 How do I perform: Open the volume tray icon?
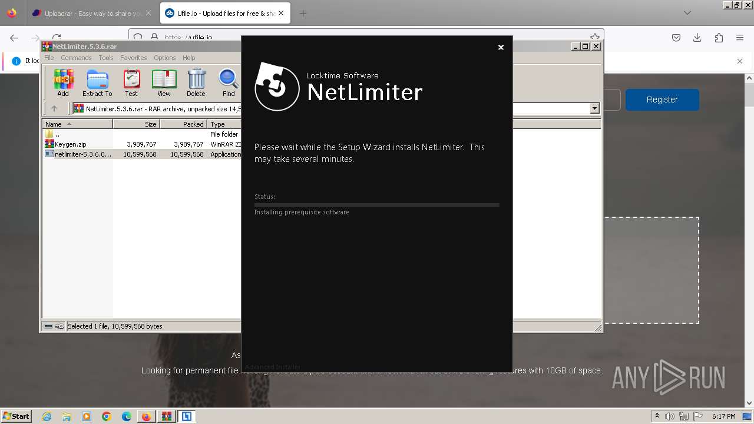(x=670, y=416)
